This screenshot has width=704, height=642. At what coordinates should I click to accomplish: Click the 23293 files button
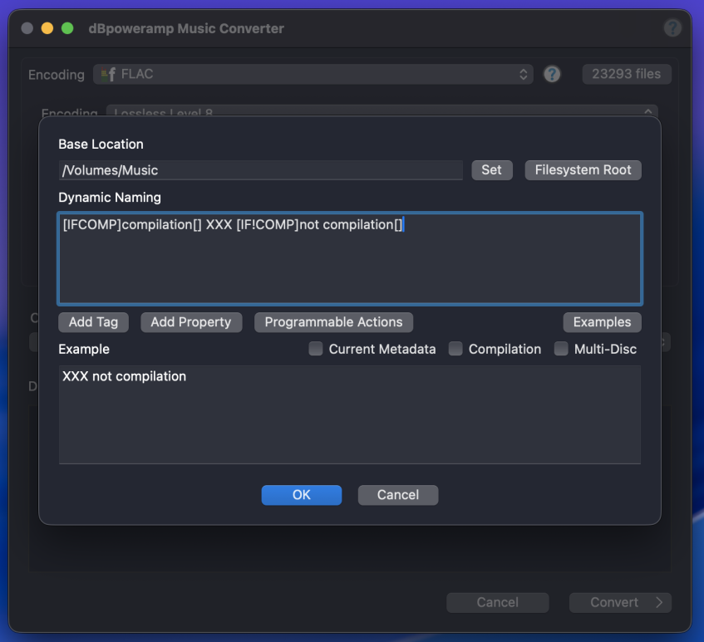627,74
